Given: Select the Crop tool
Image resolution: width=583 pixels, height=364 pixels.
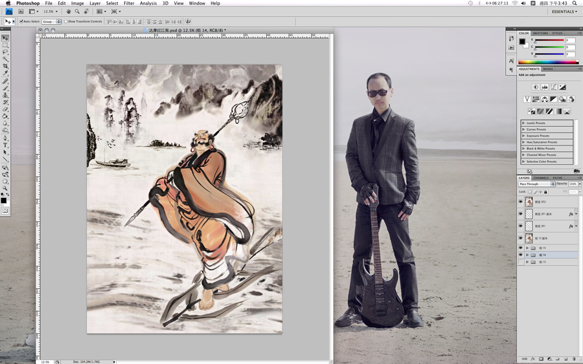Looking at the screenshot, I should pyautogui.click(x=5, y=66).
